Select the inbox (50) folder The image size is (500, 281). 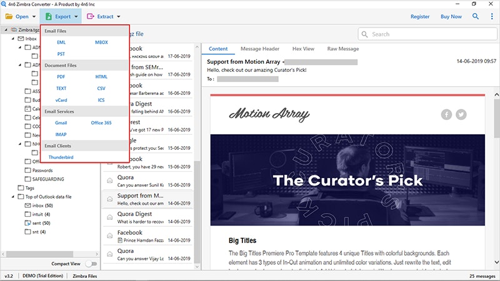pyautogui.click(x=42, y=205)
